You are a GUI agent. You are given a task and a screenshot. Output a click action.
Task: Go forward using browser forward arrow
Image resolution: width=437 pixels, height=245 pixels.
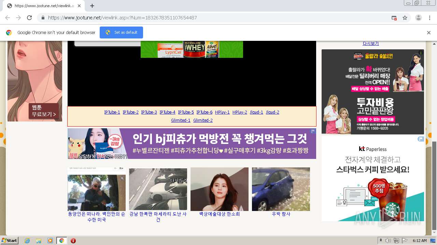click(18, 18)
